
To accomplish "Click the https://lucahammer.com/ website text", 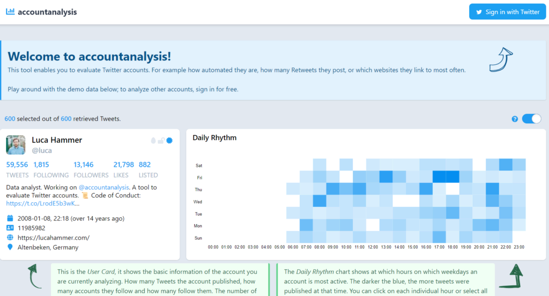I will (x=54, y=238).
